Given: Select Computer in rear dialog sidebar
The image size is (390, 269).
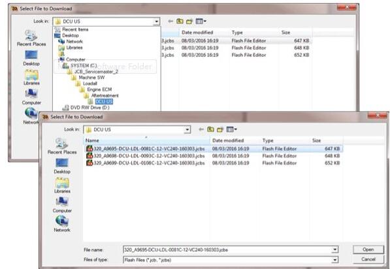Looking at the screenshot, I should [x=31, y=97].
